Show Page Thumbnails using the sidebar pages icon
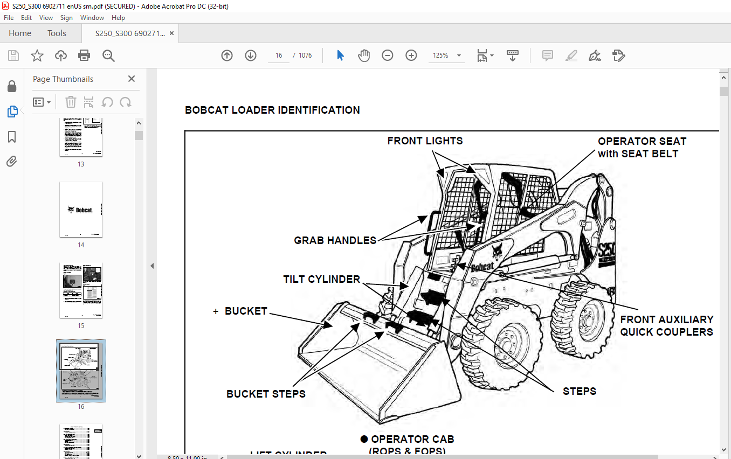The width and height of the screenshot is (731, 459). 12,112
